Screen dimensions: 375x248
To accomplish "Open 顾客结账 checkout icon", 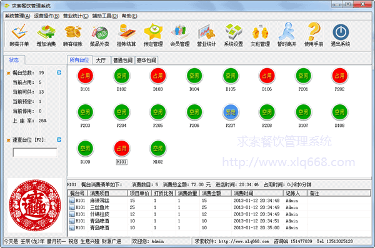I will click(72, 35).
